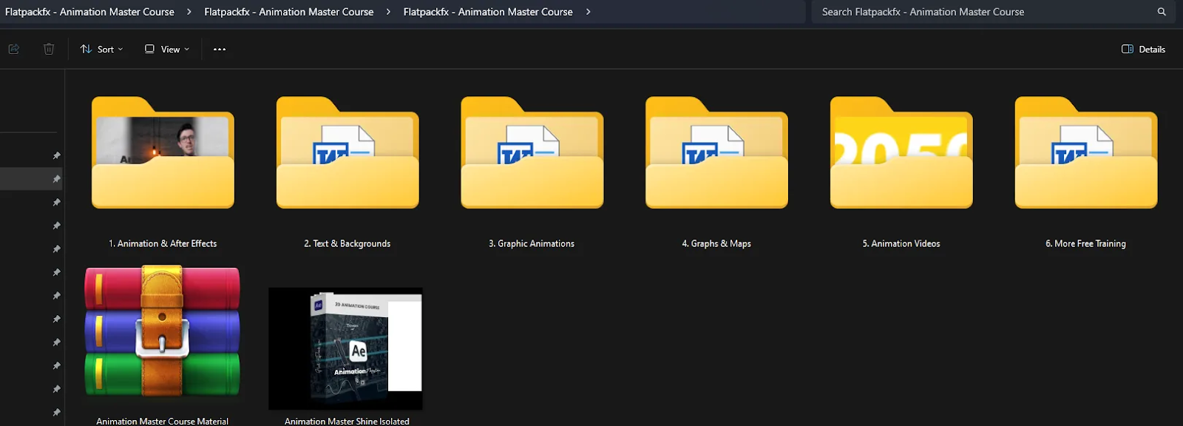Image resolution: width=1183 pixels, height=426 pixels.
Task: Open the Sort dropdown menu
Action: click(x=102, y=49)
